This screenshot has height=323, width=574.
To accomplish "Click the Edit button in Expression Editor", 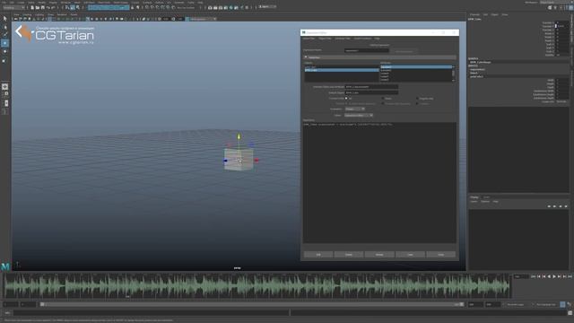I will 318,255.
